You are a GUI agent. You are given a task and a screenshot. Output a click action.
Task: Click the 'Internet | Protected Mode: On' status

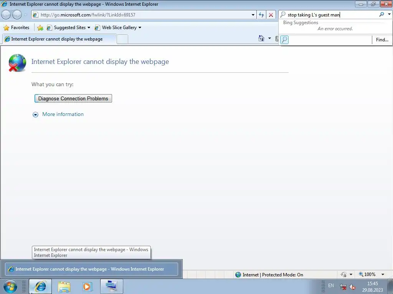(269, 275)
